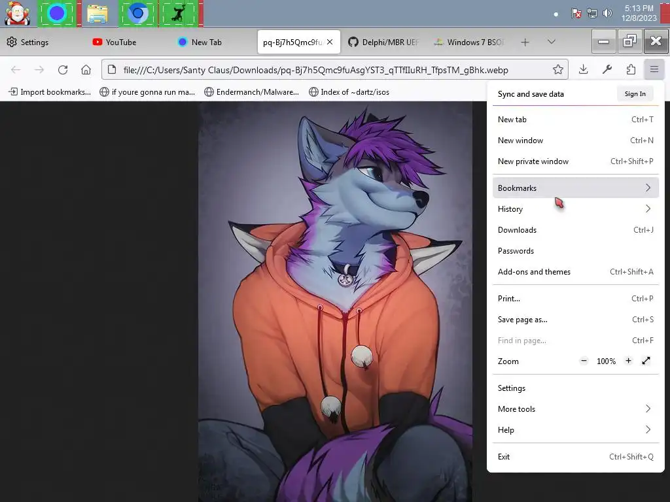This screenshot has width=670, height=502.
Task: Expand the Help submenu
Action: [x=576, y=430]
